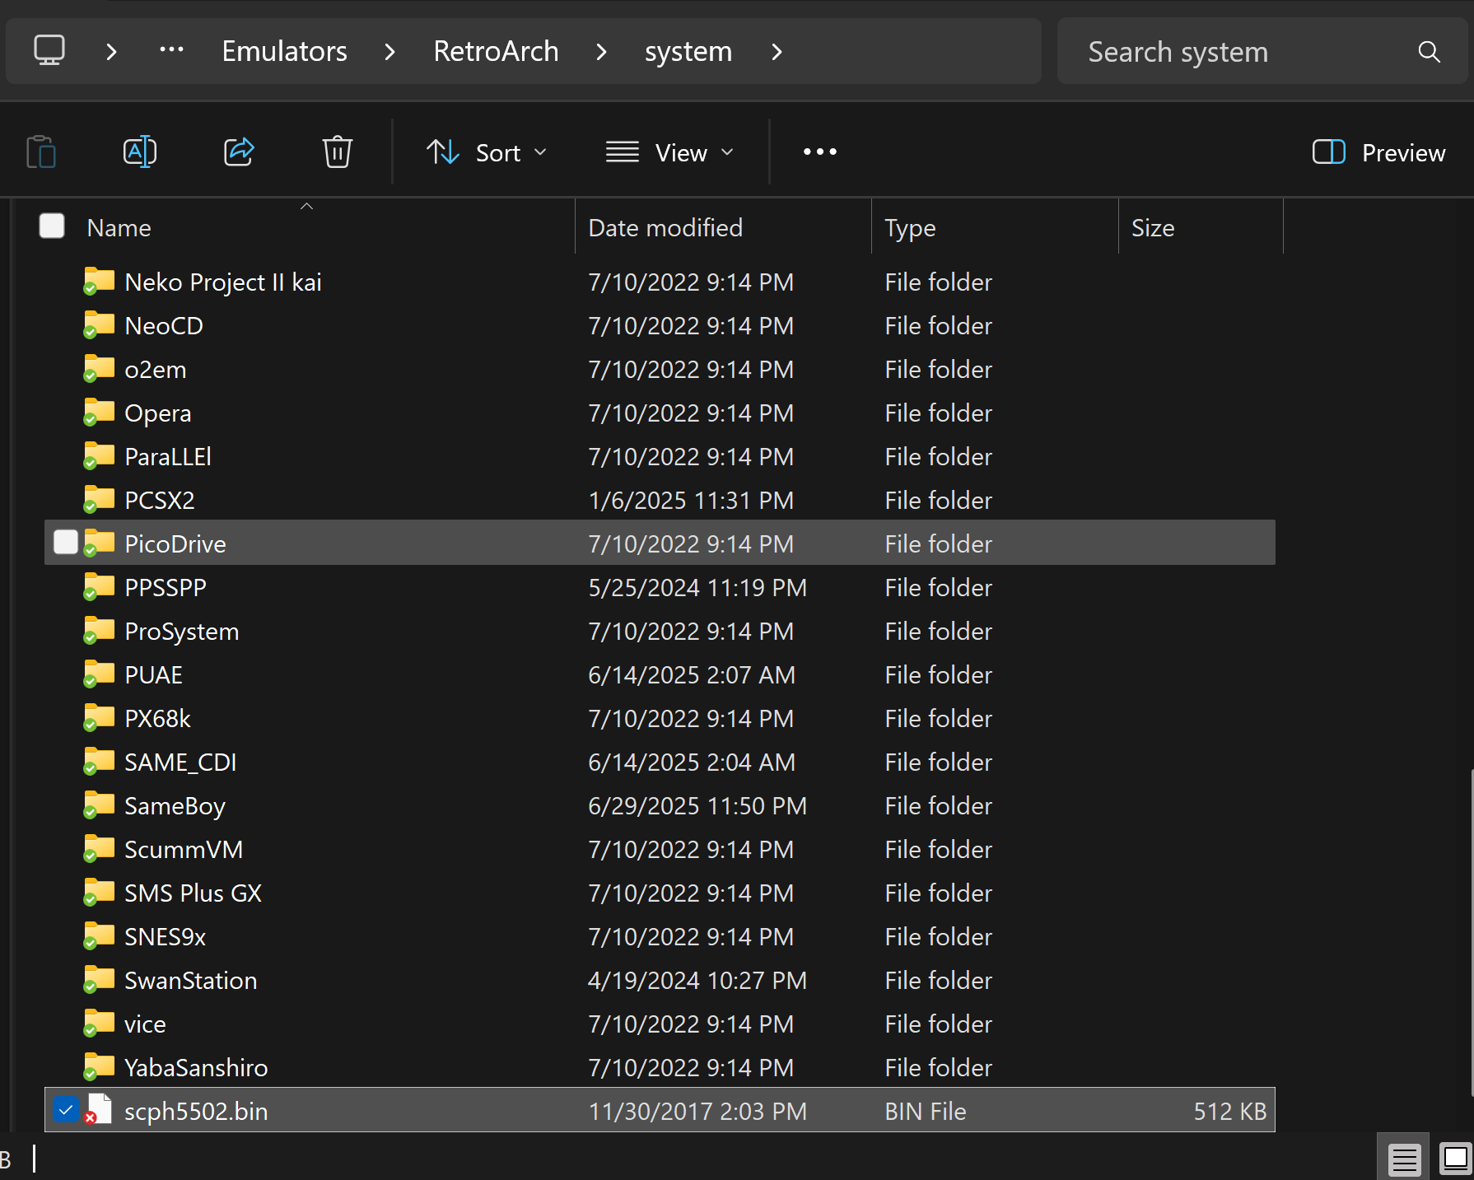Click the Delete trash can icon
1474x1180 pixels.
coord(338,152)
